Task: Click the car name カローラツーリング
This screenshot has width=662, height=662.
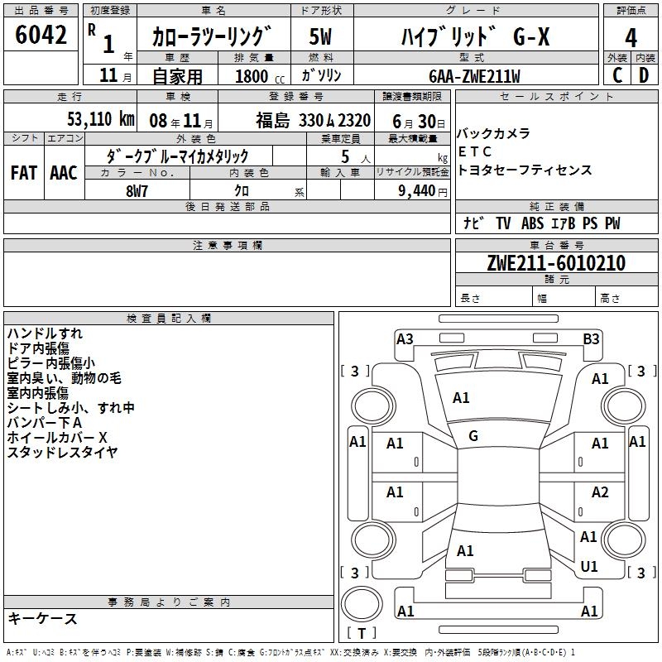Action: (x=212, y=37)
